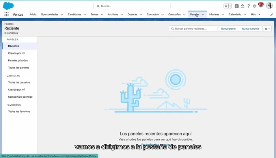Open the Setup gear icon
276x158 pixels.
click(255, 6)
